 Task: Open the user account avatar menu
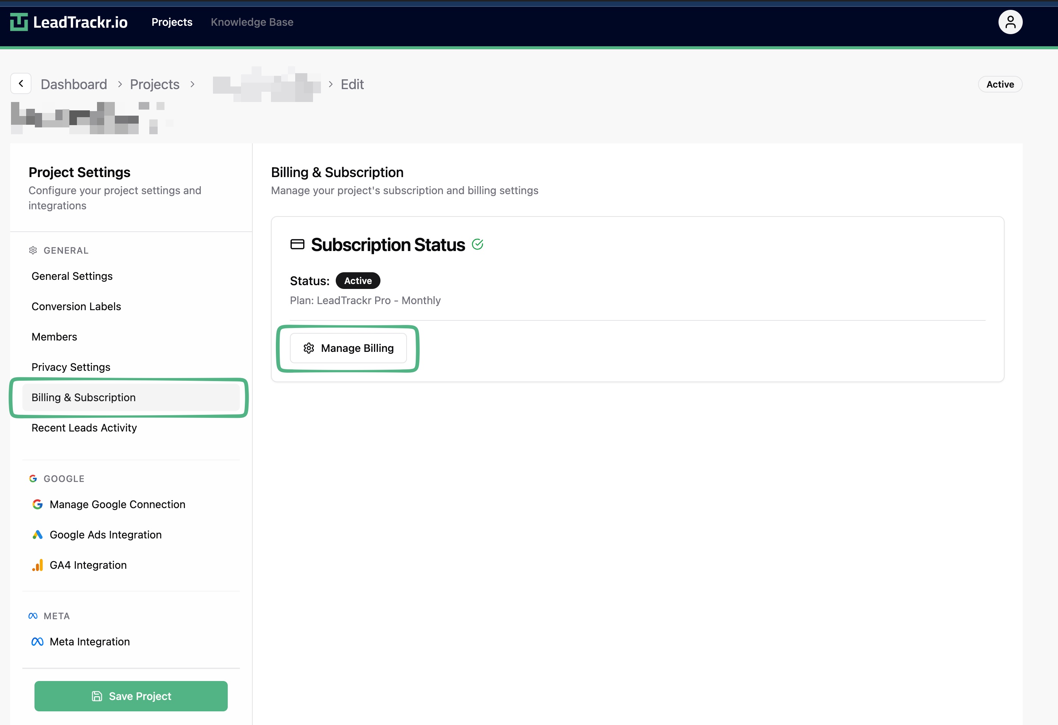click(x=1010, y=21)
